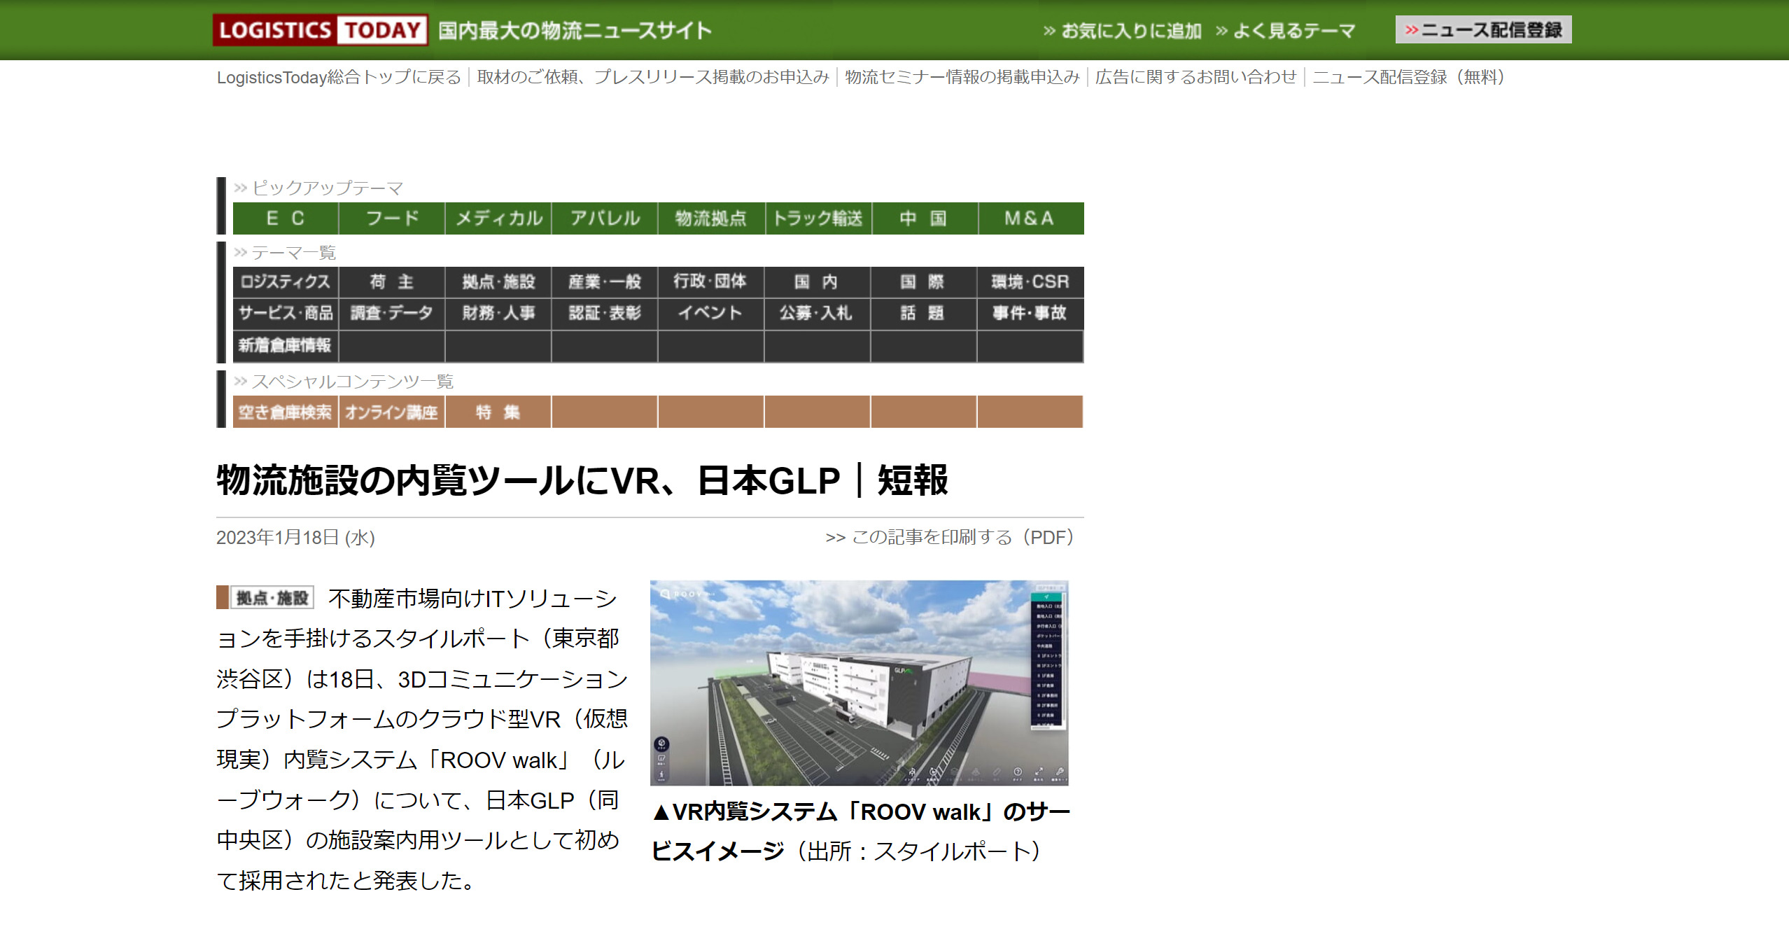Click テーマ一覧 section heading
This screenshot has height=927, width=1789.
point(286,252)
